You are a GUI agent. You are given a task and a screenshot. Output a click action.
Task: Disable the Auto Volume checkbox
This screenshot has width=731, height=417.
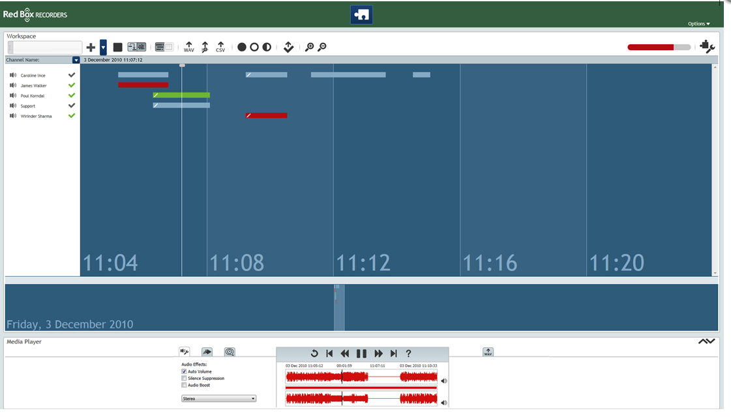184,371
